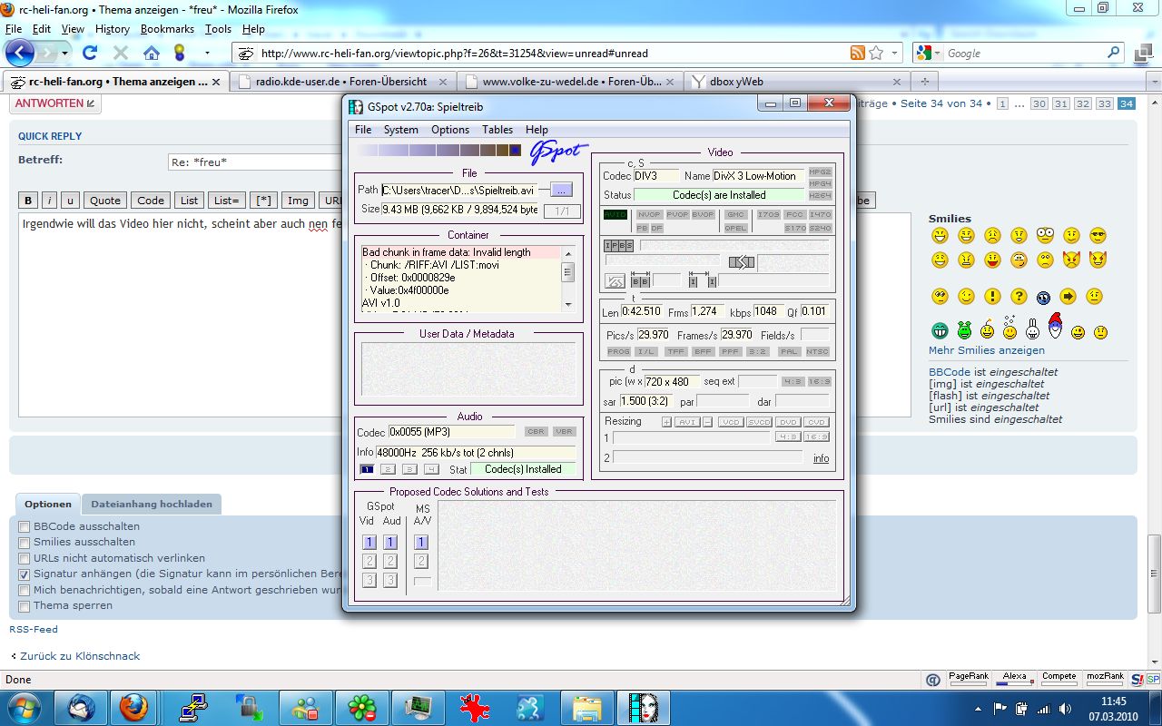The width and height of the screenshot is (1162, 726).
Task: Click the Resizing minus button
Action: pyautogui.click(x=706, y=422)
